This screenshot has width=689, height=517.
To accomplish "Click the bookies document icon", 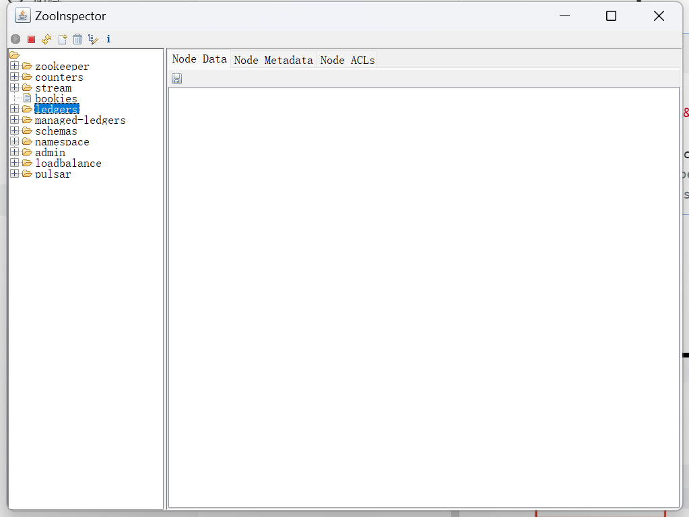I will pos(27,98).
